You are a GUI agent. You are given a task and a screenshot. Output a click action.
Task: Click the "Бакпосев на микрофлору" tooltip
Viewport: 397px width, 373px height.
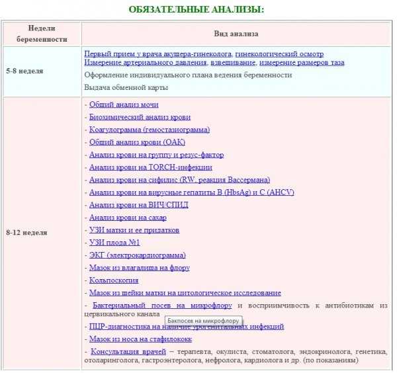(x=203, y=321)
